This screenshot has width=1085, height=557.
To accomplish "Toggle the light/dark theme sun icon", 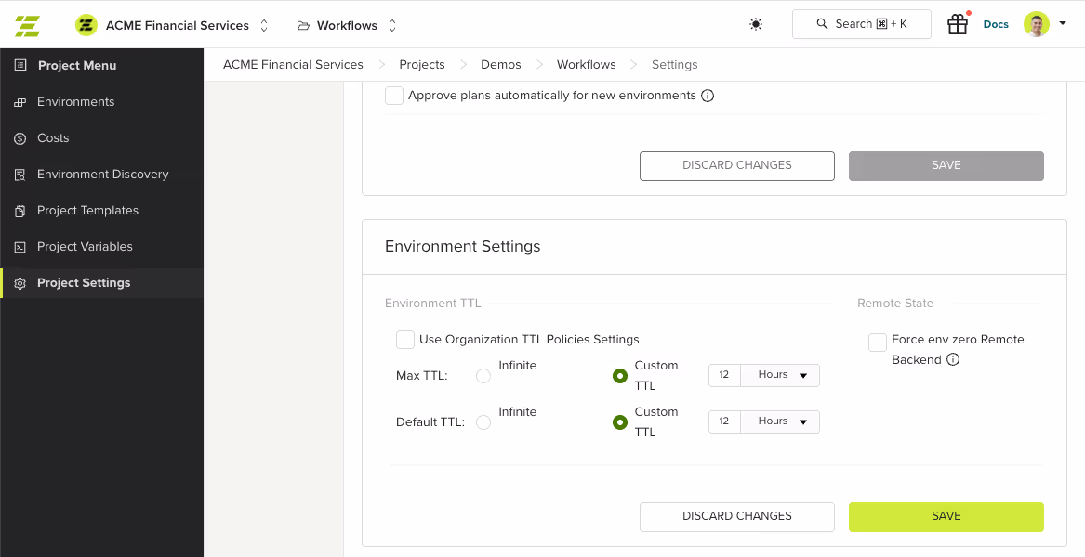I will click(755, 25).
